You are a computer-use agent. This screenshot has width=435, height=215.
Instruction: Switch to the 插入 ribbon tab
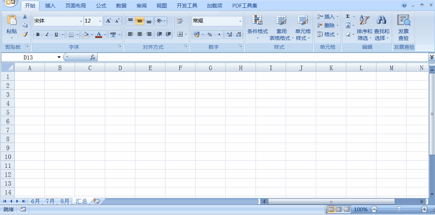pyautogui.click(x=50, y=6)
